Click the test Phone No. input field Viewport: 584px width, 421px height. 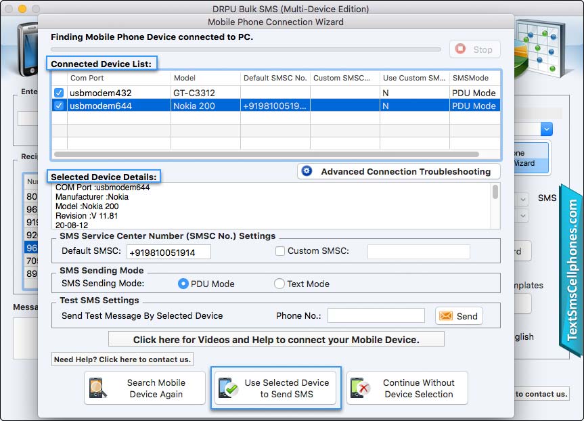(x=376, y=315)
